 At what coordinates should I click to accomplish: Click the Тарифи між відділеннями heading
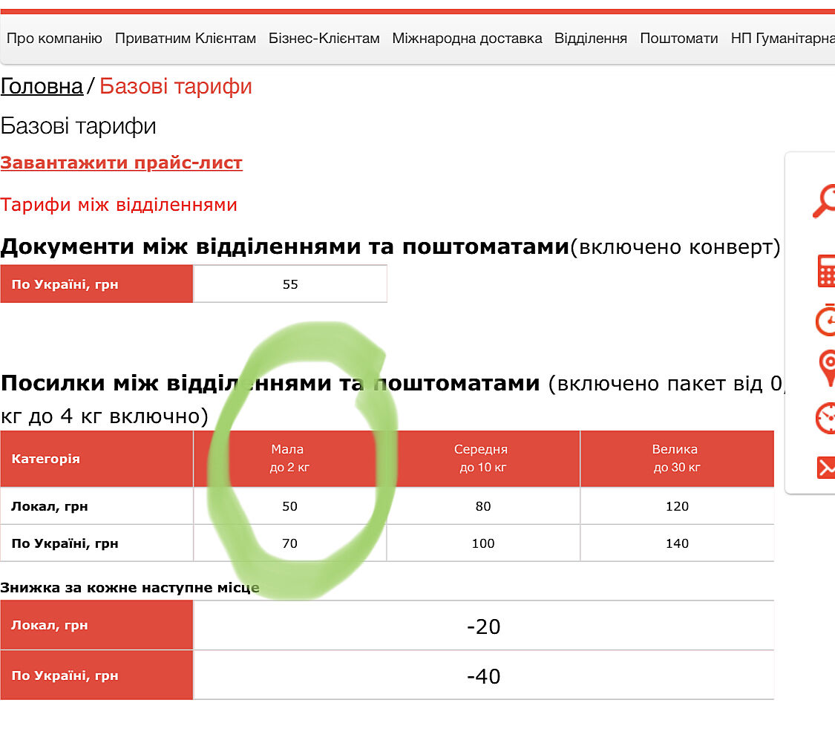(x=119, y=205)
